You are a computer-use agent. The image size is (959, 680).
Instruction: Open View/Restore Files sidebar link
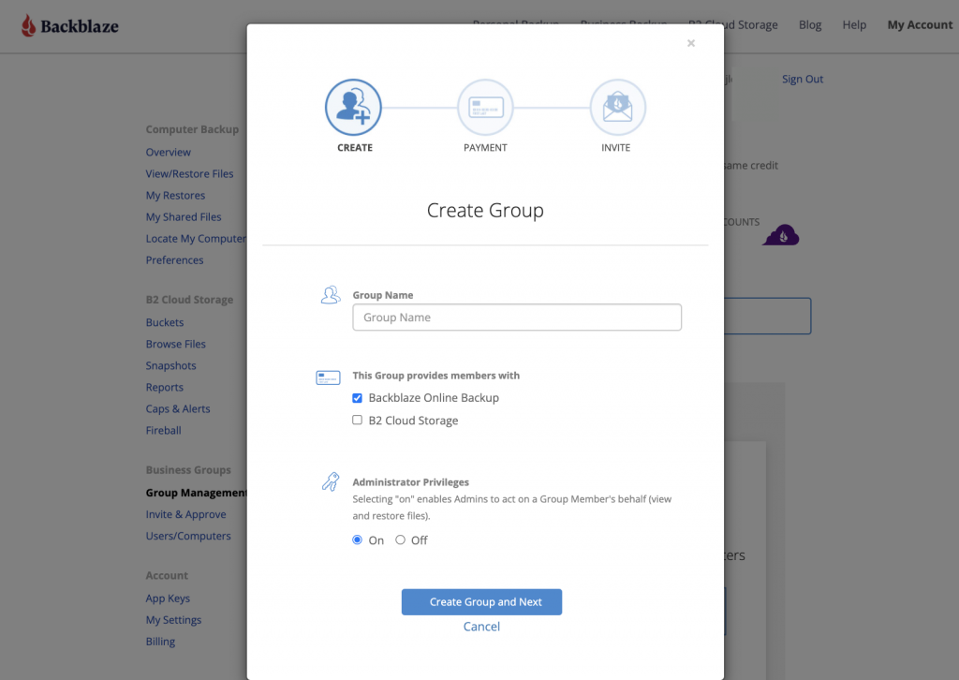[x=189, y=173]
